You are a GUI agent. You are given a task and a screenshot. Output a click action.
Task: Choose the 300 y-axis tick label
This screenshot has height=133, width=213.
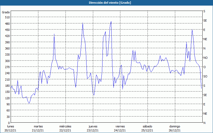[x=8, y=61]
